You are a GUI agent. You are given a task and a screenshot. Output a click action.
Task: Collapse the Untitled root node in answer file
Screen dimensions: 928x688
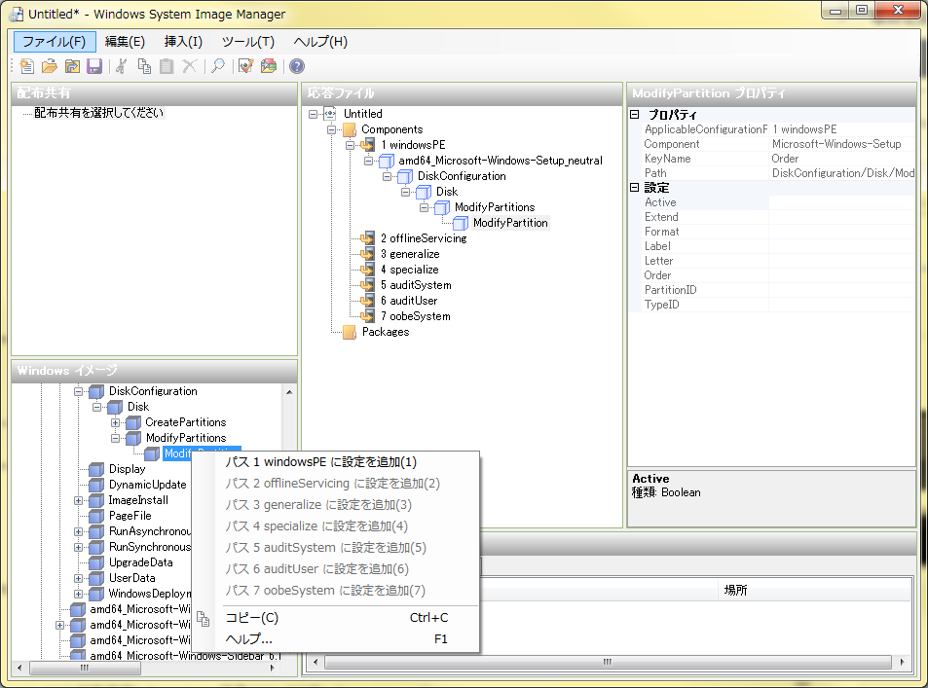point(314,114)
